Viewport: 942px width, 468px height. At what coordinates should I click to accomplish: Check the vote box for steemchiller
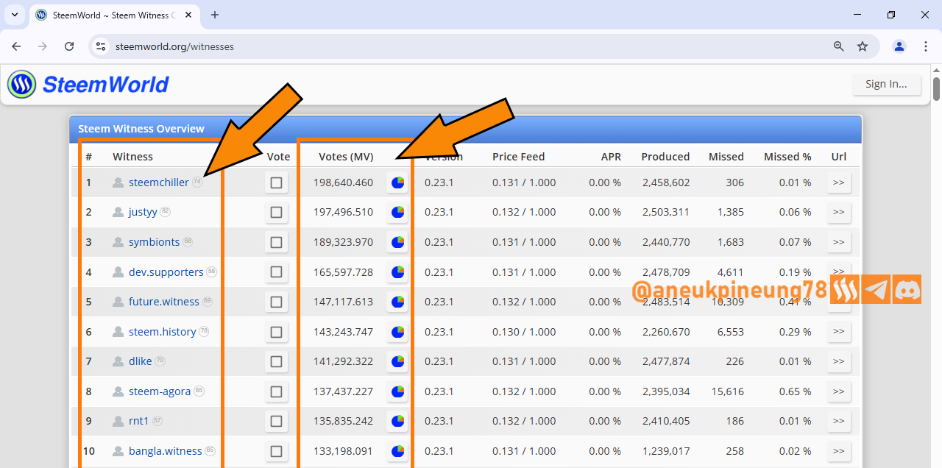point(276,182)
